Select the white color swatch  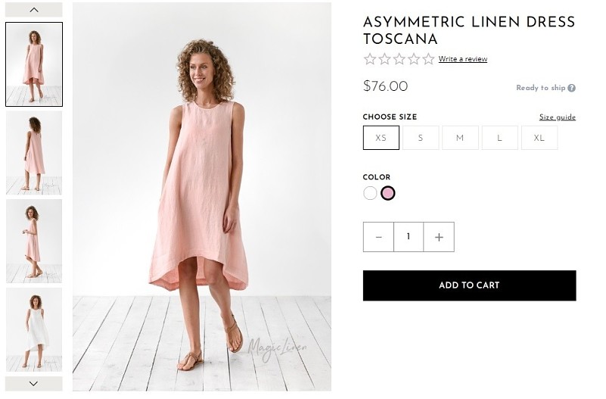(x=370, y=193)
